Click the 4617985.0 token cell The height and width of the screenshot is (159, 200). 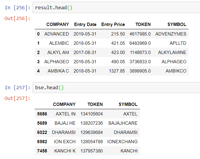click(x=140, y=34)
